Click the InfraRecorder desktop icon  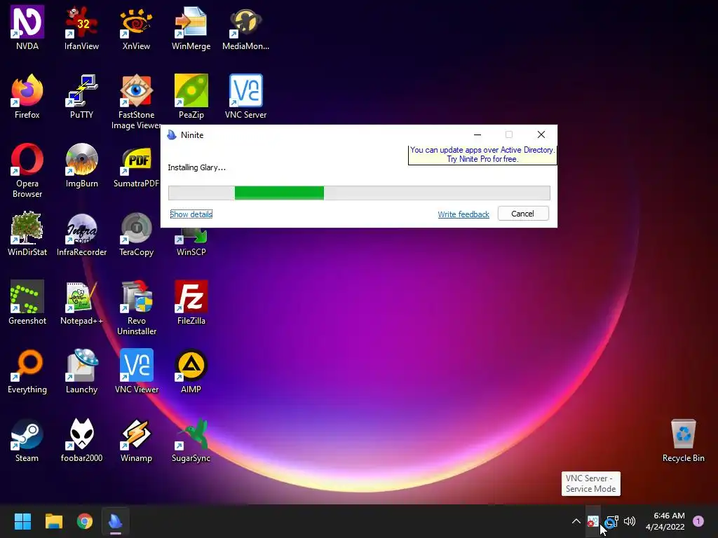(x=81, y=233)
